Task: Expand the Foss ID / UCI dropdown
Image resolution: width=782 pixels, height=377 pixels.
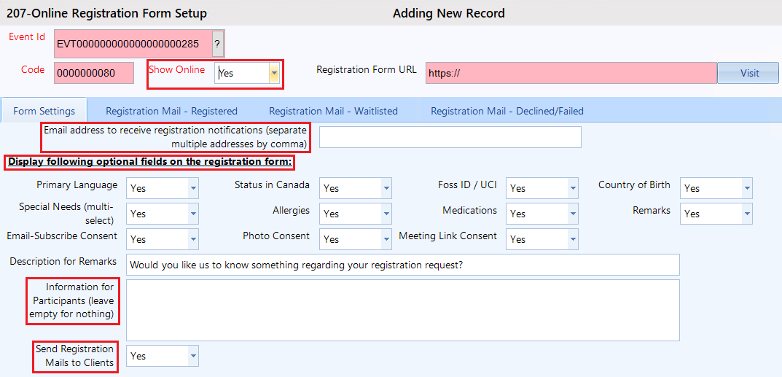Action: (x=573, y=188)
